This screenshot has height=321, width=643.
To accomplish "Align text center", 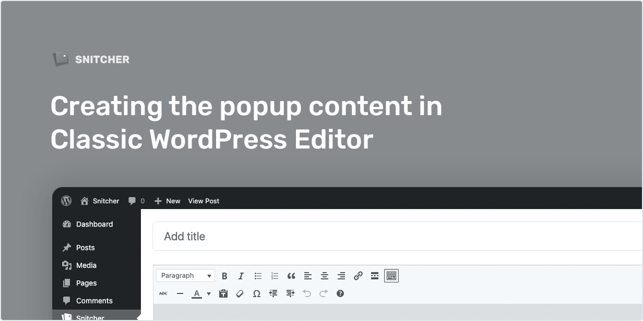I will (325, 276).
